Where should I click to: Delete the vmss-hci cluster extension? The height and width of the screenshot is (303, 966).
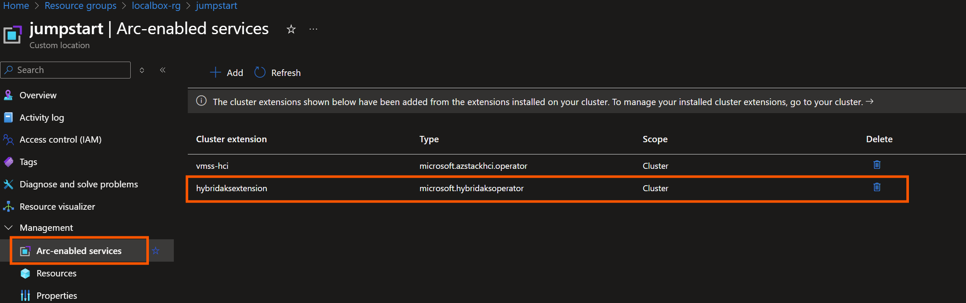click(877, 165)
